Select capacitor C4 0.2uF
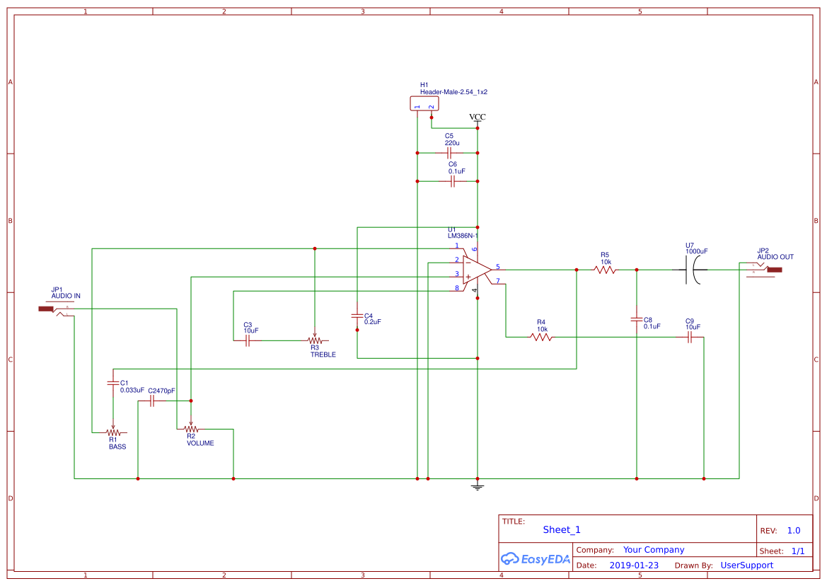827x586 pixels. [358, 316]
